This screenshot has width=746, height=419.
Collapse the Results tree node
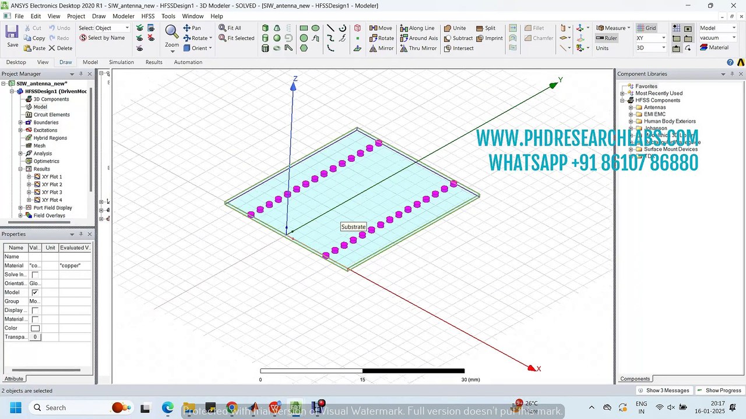[20, 169]
